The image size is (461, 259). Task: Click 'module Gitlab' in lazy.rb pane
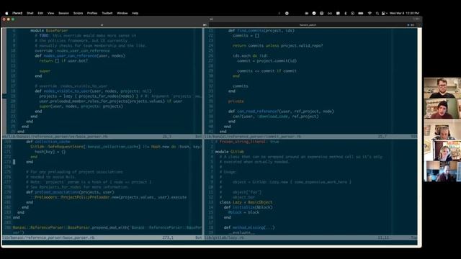[x=229, y=152]
